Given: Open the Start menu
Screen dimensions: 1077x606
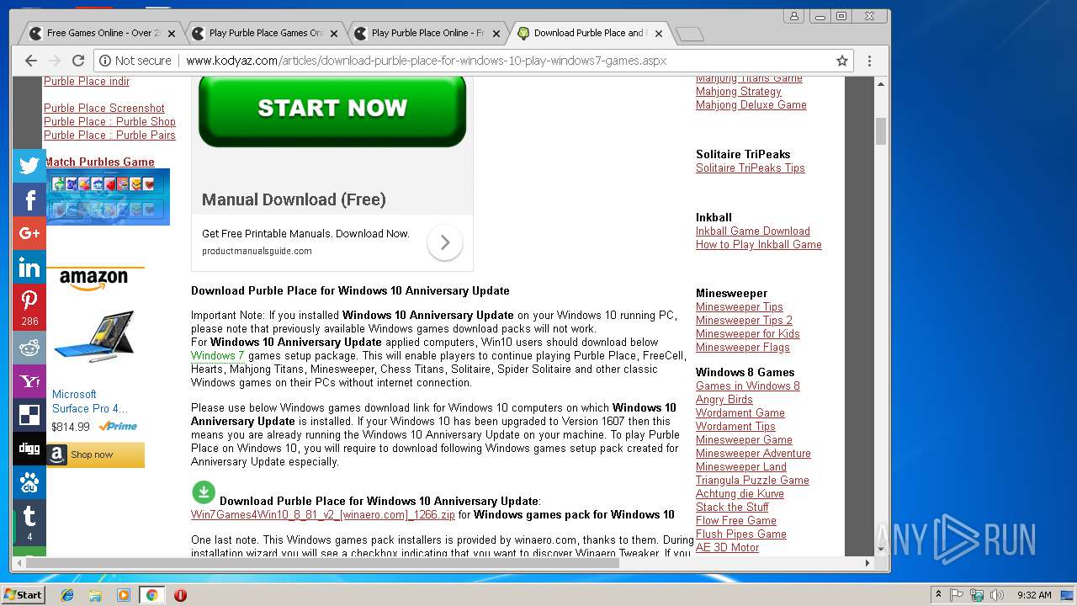Looking at the screenshot, I should pos(24,595).
